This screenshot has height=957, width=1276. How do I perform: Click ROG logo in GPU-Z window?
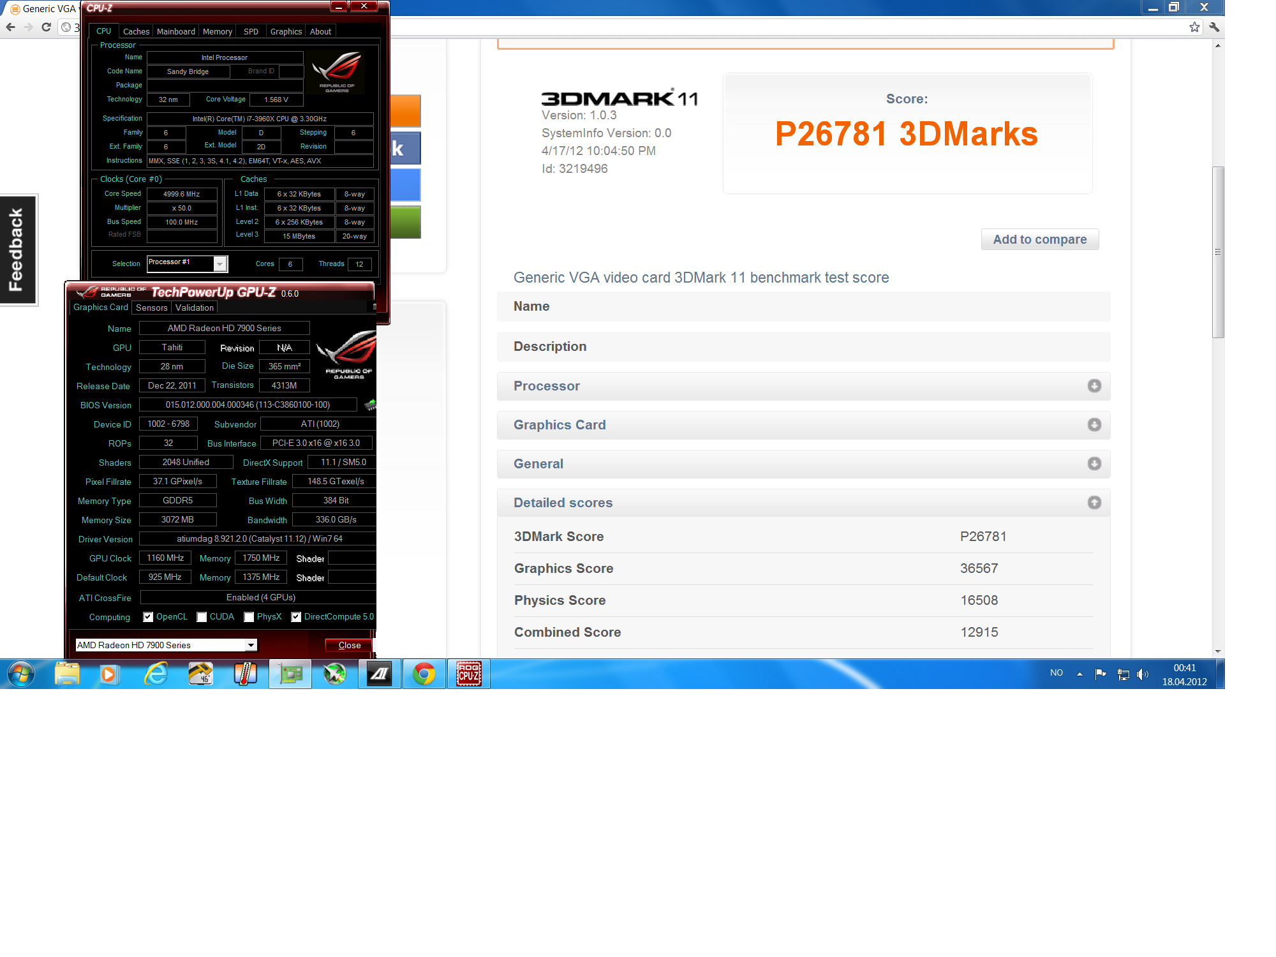(347, 355)
